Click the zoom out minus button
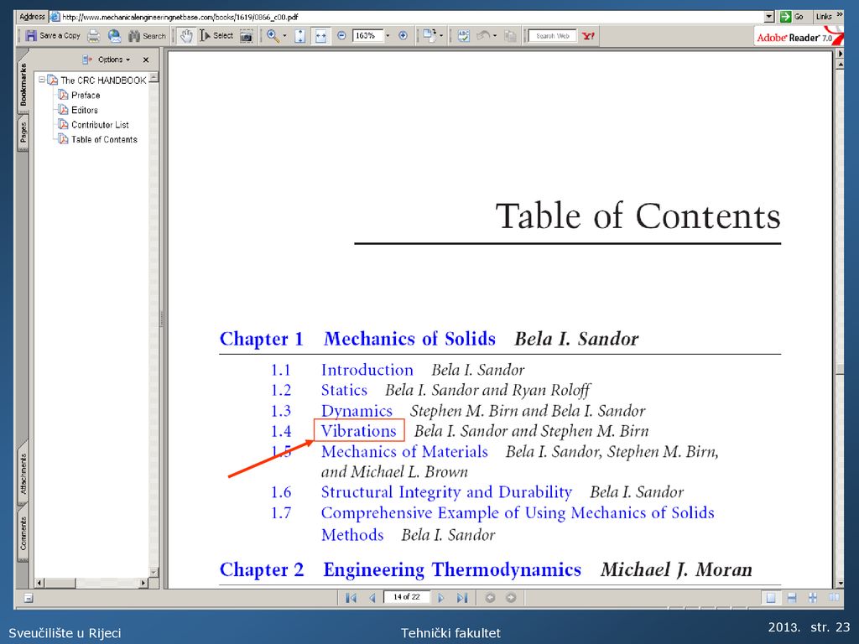The height and width of the screenshot is (644, 859). tap(341, 35)
